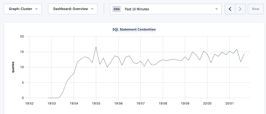This screenshot has width=266, height=114.
Task: Click the 20:00 label on the x-axis
Action: [x=207, y=104]
